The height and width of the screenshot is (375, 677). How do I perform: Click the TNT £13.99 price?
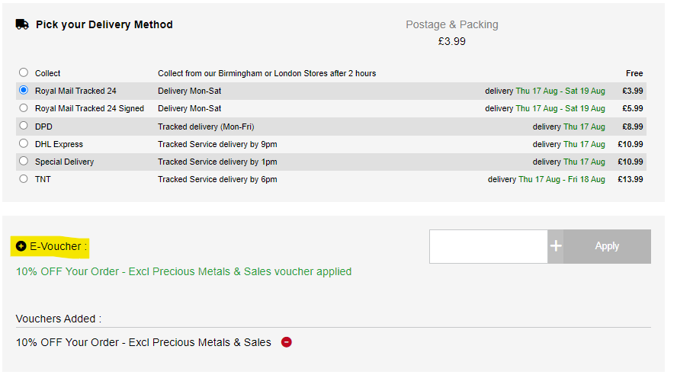pyautogui.click(x=632, y=179)
